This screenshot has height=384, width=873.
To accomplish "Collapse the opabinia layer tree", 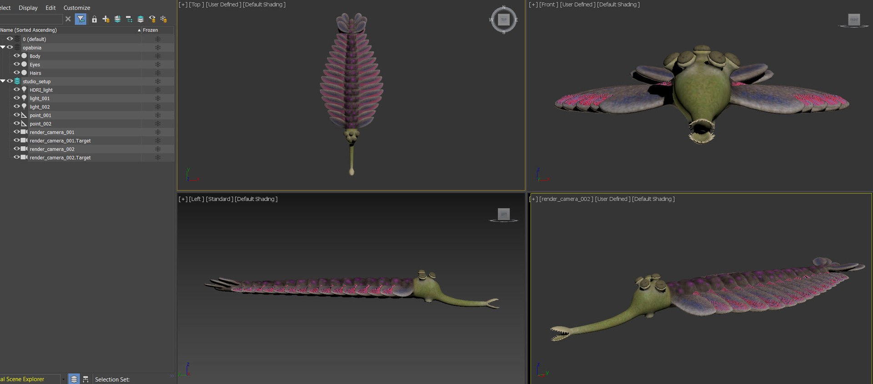I will pyautogui.click(x=3, y=47).
